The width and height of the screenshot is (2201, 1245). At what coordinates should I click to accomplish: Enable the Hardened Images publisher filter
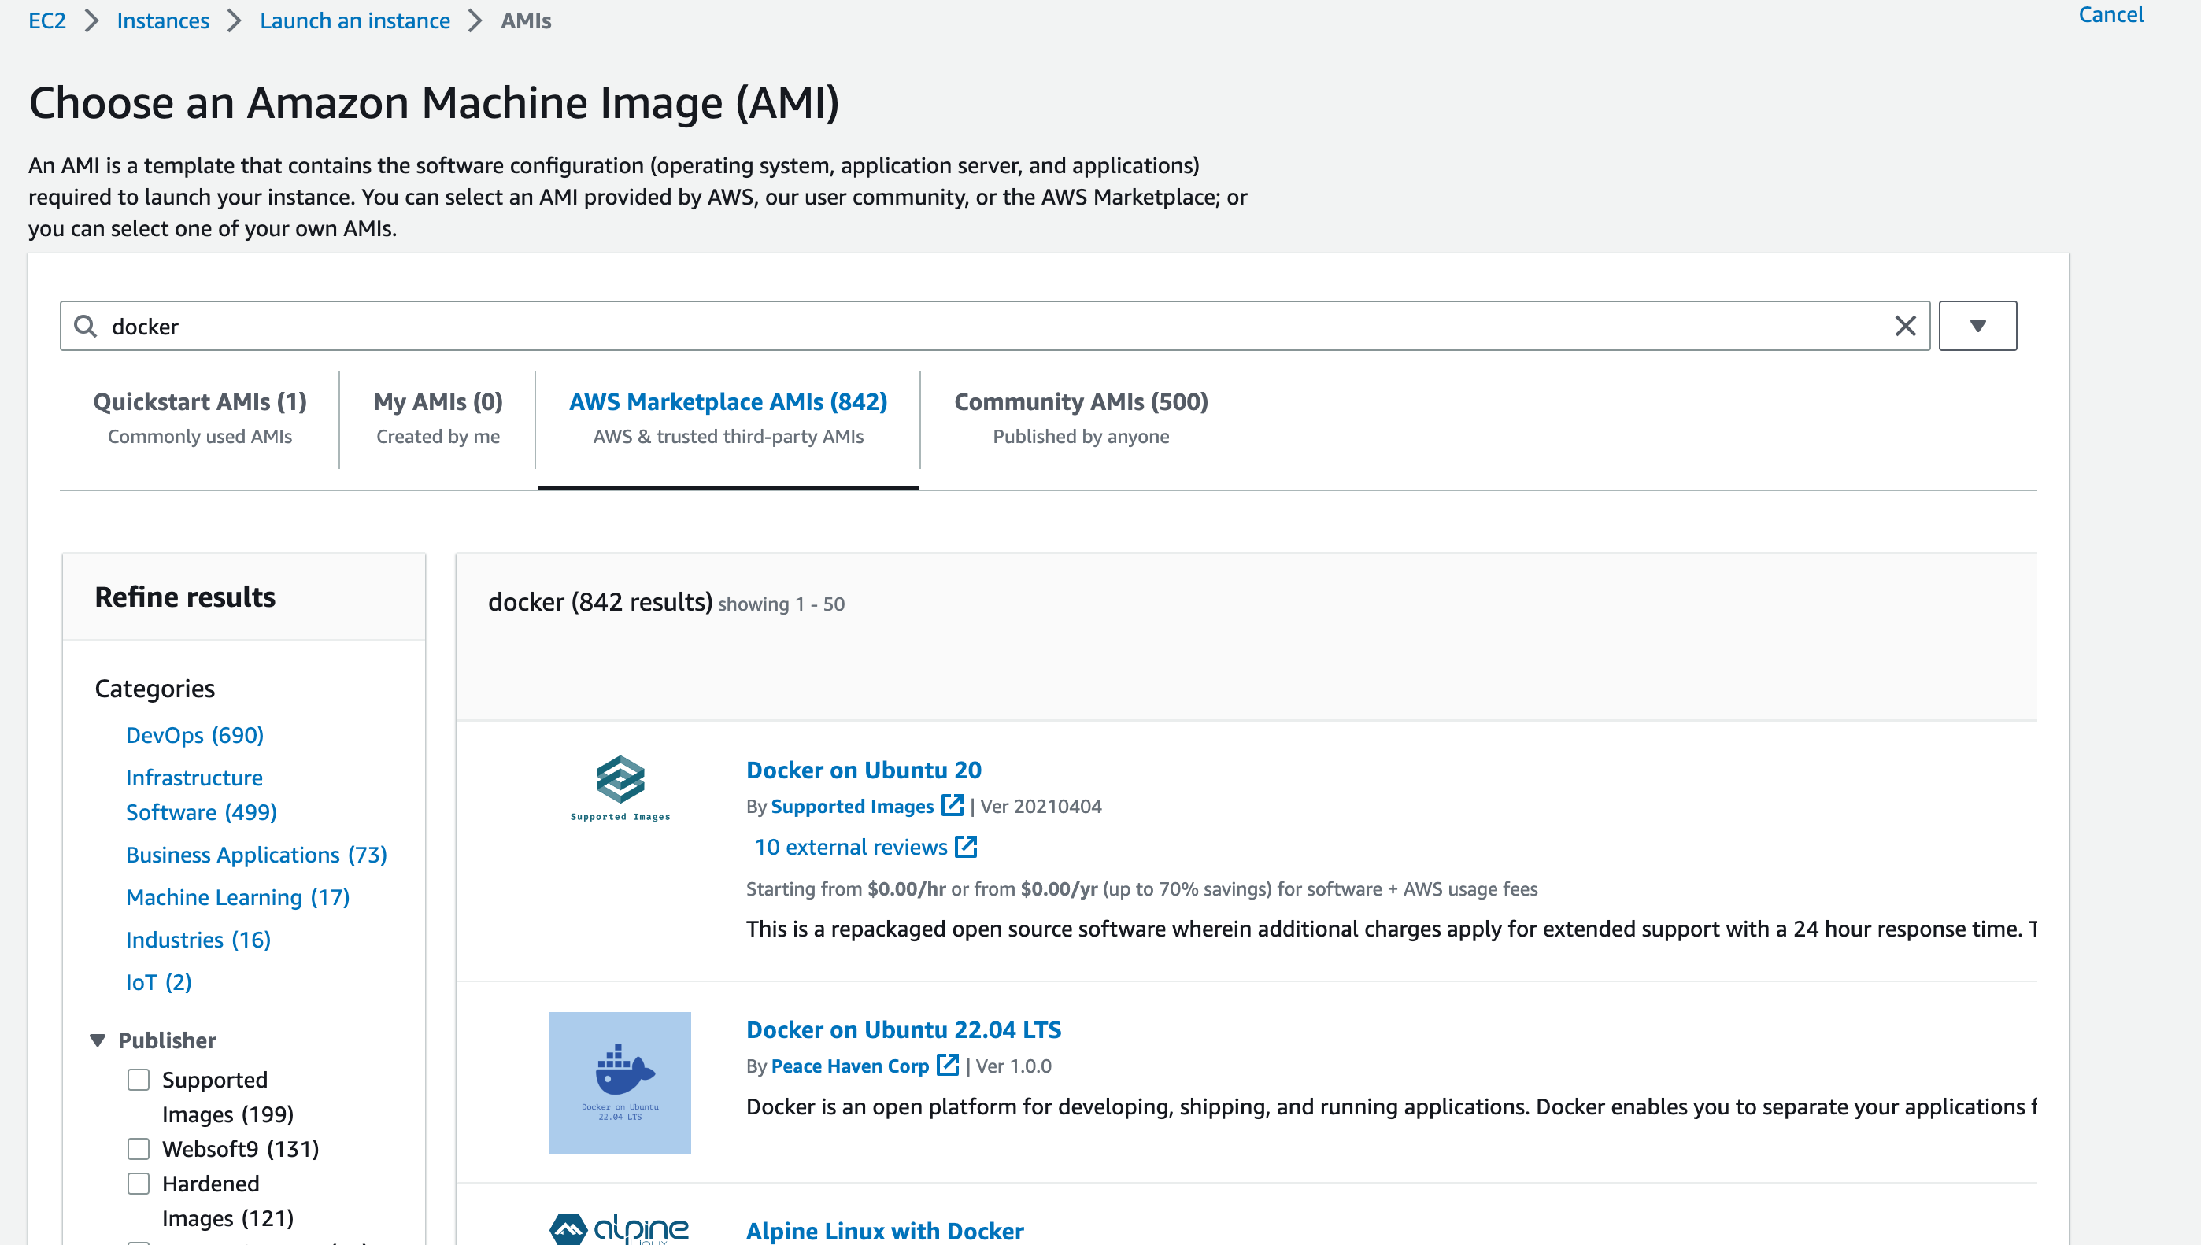coord(139,1184)
